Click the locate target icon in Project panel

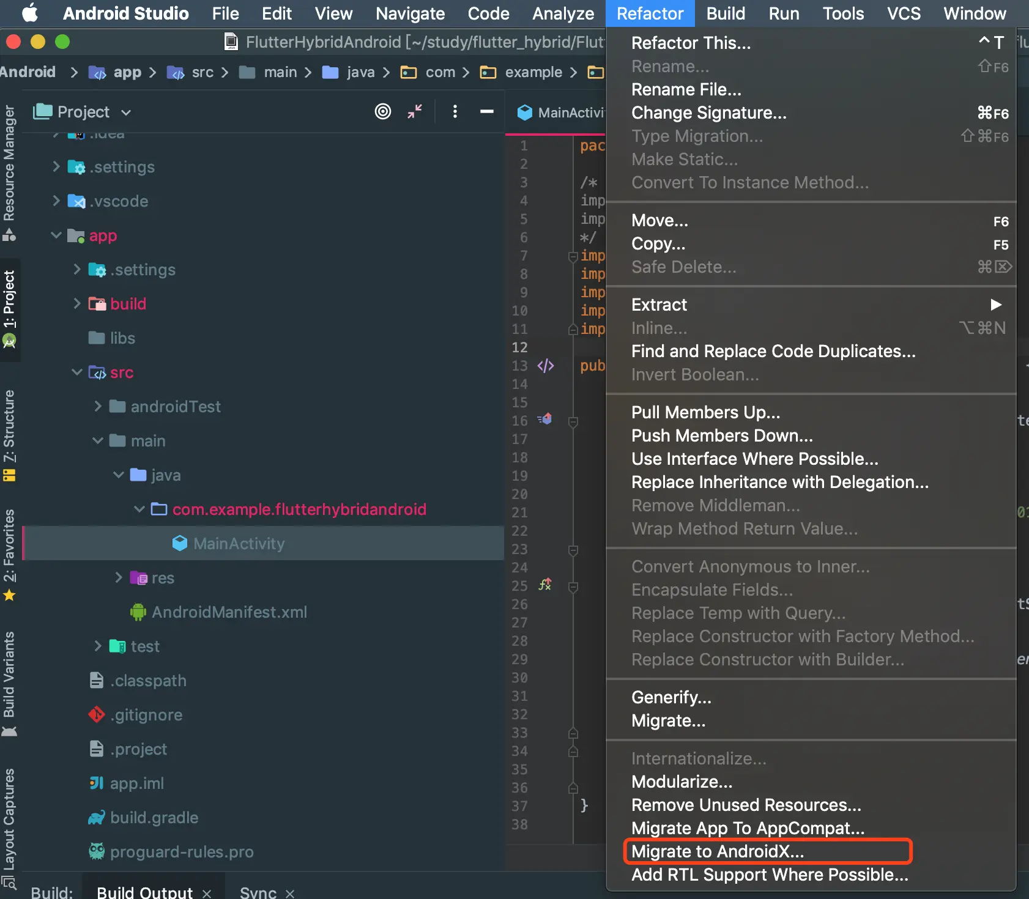[383, 111]
